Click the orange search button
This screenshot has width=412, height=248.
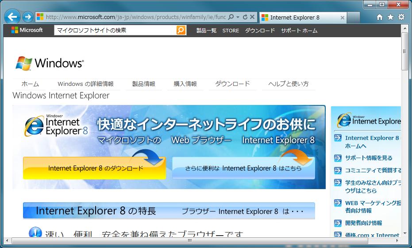tap(181, 30)
